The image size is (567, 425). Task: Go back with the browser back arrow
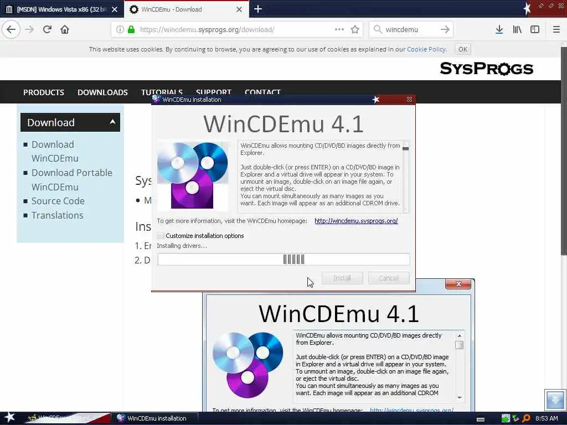[11, 29]
